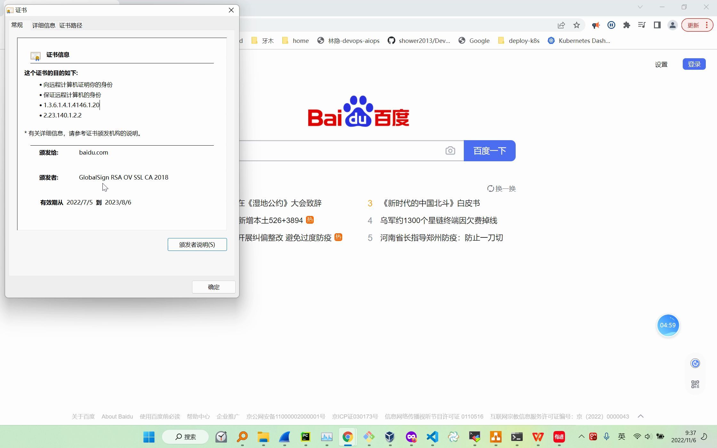Open the shower2013/Dev... GitHub bookmark
Image resolution: width=717 pixels, height=448 pixels.
[x=419, y=41]
